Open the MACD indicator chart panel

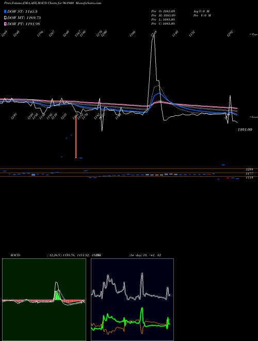pyautogui.click(x=44, y=300)
